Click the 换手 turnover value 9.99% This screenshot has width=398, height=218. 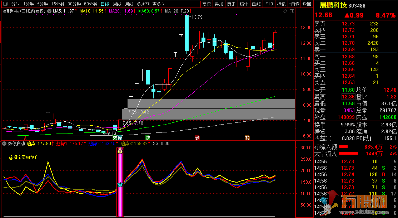pyautogui.click(x=348, y=125)
